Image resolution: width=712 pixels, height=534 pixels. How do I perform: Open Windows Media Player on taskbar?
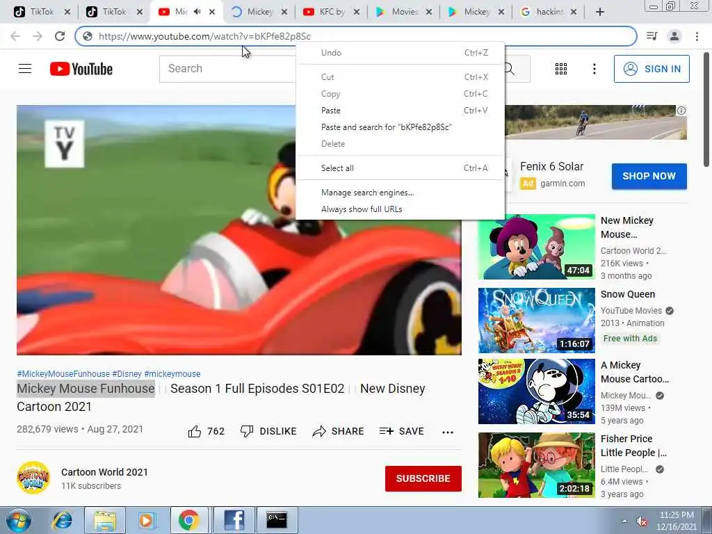[x=146, y=520]
